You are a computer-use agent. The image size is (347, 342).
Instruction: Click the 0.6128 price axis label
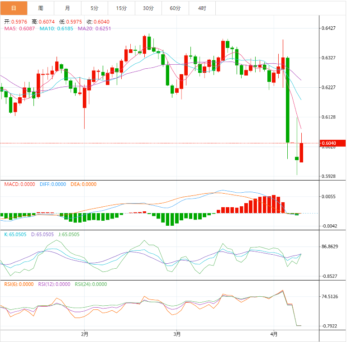pos(328,117)
